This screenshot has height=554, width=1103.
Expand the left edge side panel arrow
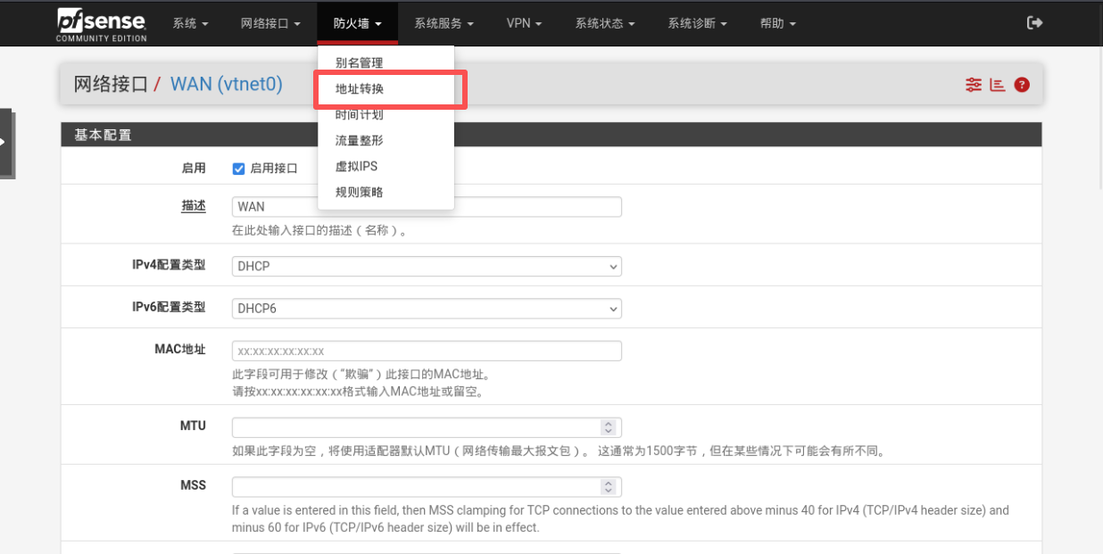click(4, 142)
